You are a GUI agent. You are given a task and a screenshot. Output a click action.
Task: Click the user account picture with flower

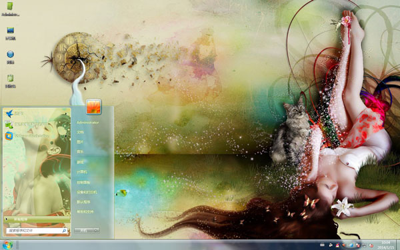click(x=93, y=107)
